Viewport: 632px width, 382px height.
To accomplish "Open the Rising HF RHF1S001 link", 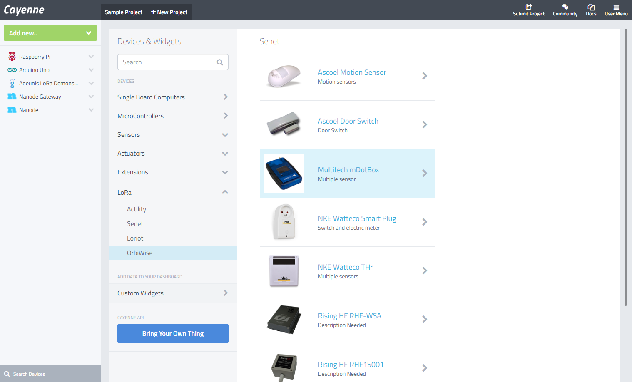I will [x=351, y=365].
